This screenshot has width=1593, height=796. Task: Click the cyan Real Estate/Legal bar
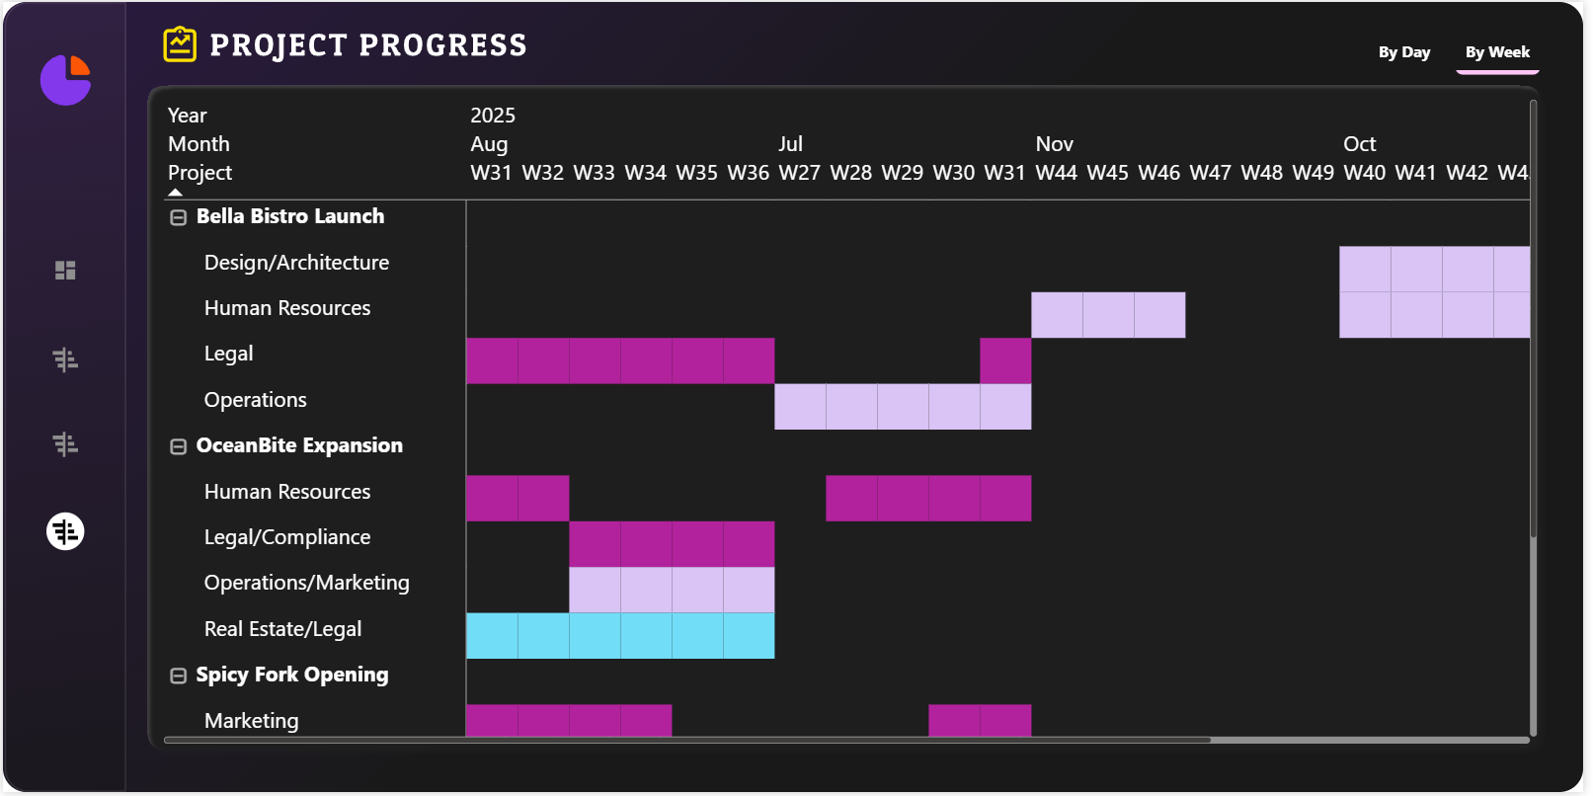pyautogui.click(x=619, y=636)
